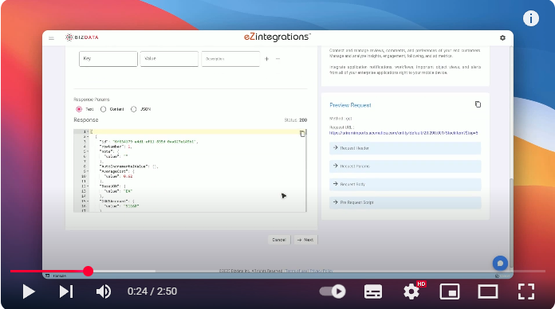Open the blue chat bubble widget

[500, 264]
